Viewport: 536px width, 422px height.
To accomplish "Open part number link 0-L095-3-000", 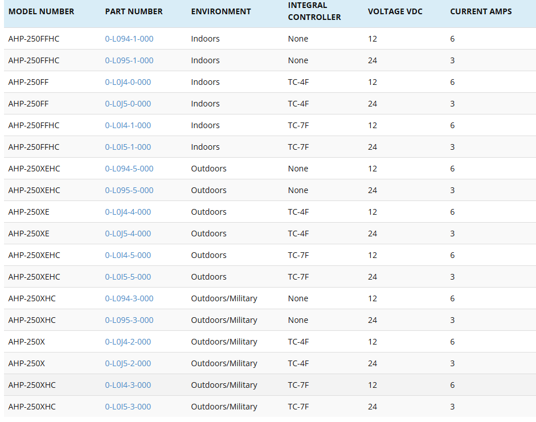I will pos(129,320).
